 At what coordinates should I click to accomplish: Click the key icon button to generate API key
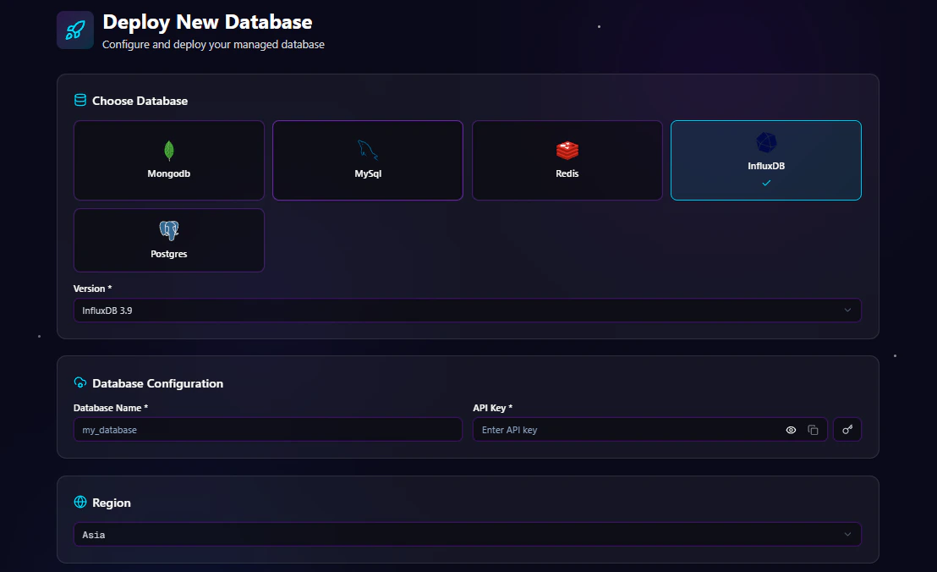[847, 430]
